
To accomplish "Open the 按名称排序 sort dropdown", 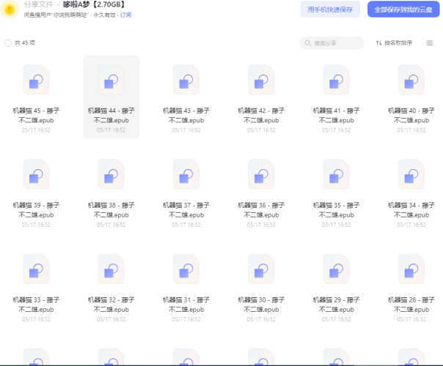I will (394, 43).
